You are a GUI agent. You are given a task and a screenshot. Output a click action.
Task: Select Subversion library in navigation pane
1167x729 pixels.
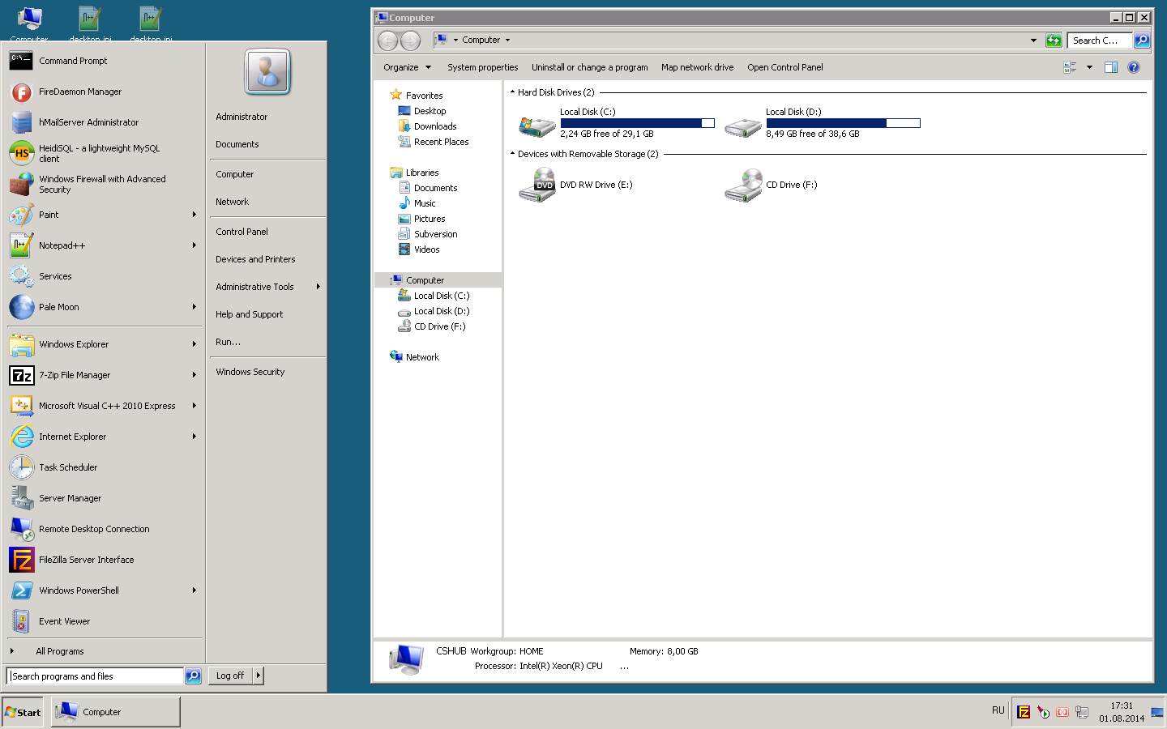click(x=435, y=234)
